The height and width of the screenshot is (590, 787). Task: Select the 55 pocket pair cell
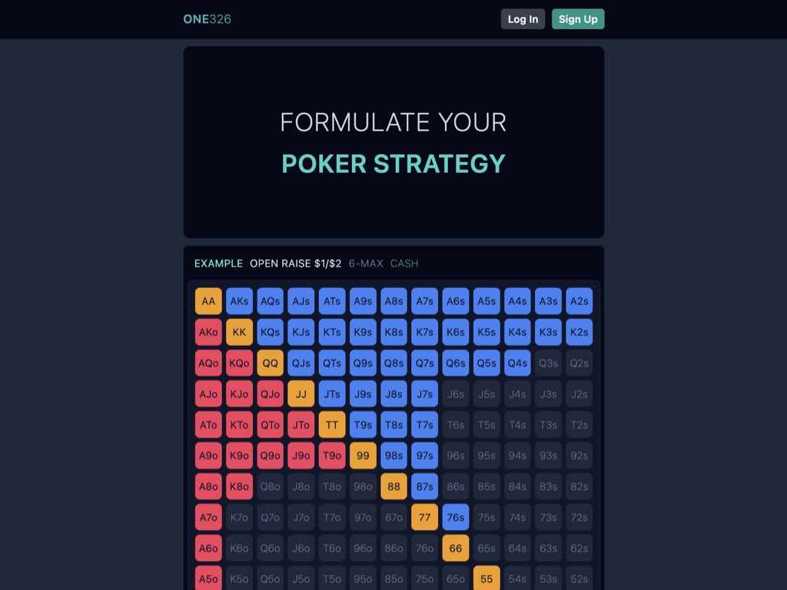pos(486,578)
